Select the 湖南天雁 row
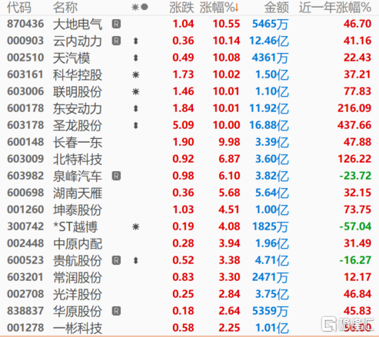The height and width of the screenshot is (337, 379). click(x=189, y=193)
